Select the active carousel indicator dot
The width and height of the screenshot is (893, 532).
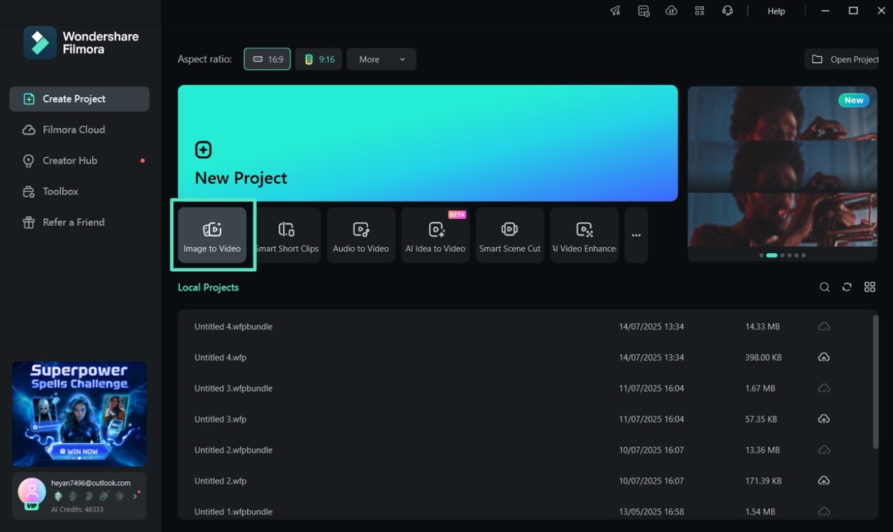coord(771,255)
